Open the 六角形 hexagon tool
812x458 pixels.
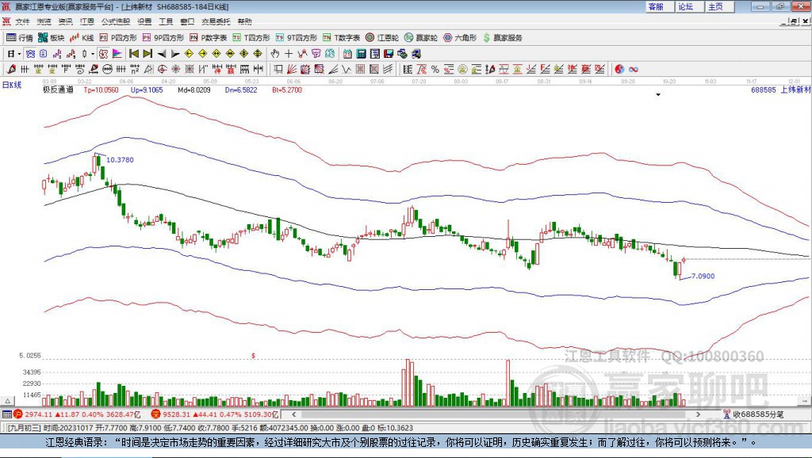tap(460, 38)
